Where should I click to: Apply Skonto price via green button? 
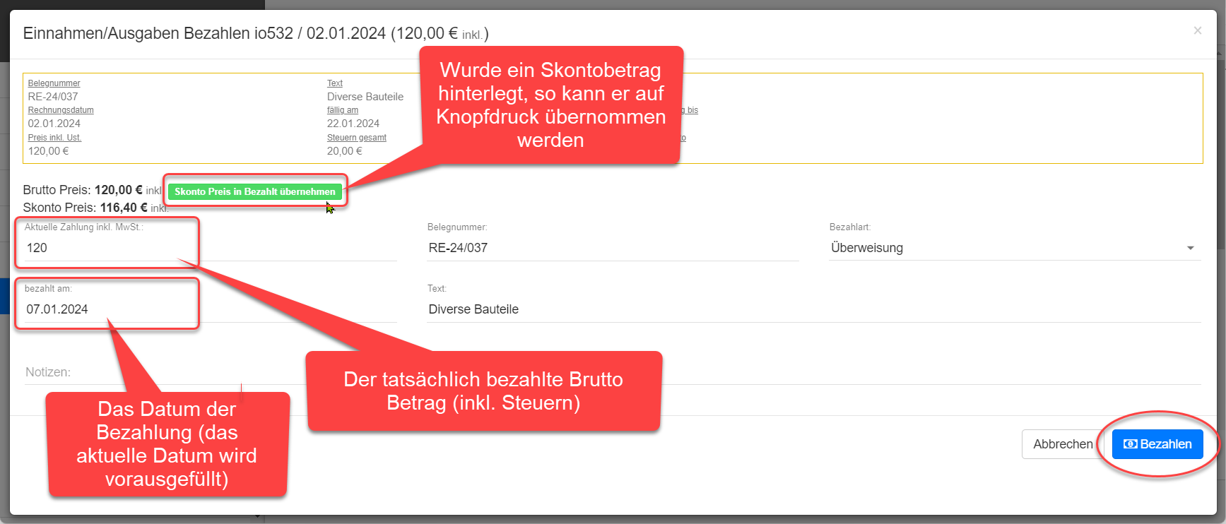click(254, 191)
